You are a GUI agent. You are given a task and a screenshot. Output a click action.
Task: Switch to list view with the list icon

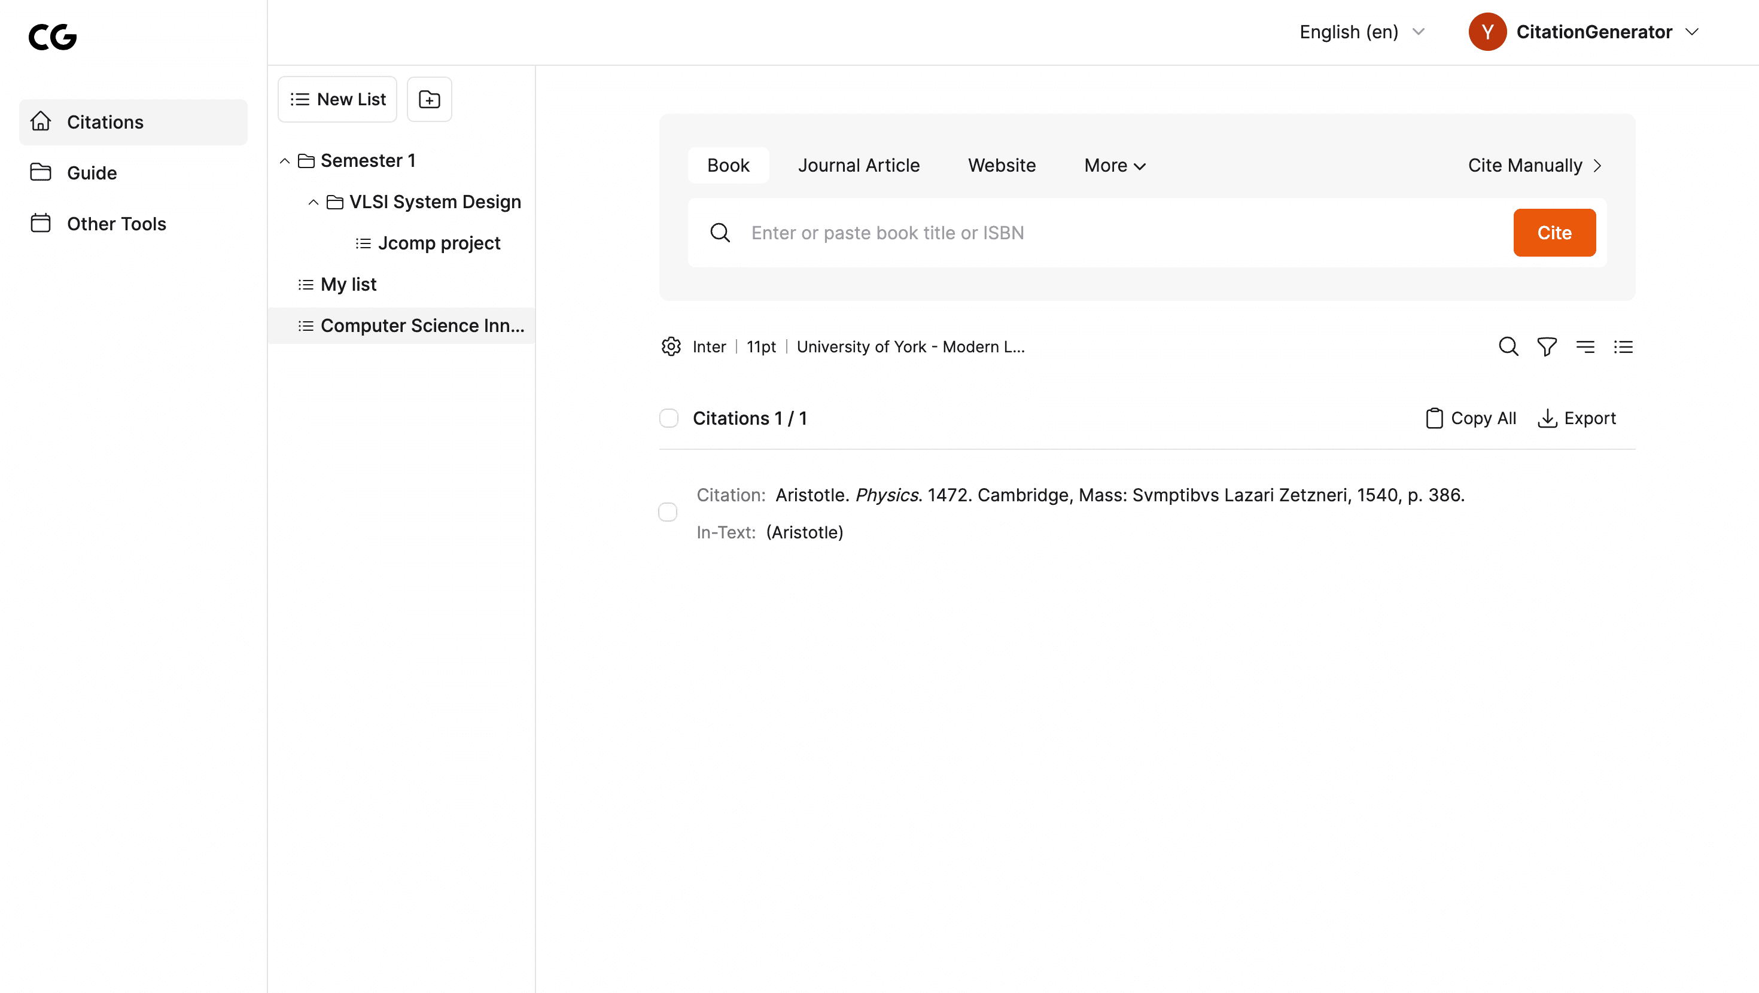[1624, 346]
